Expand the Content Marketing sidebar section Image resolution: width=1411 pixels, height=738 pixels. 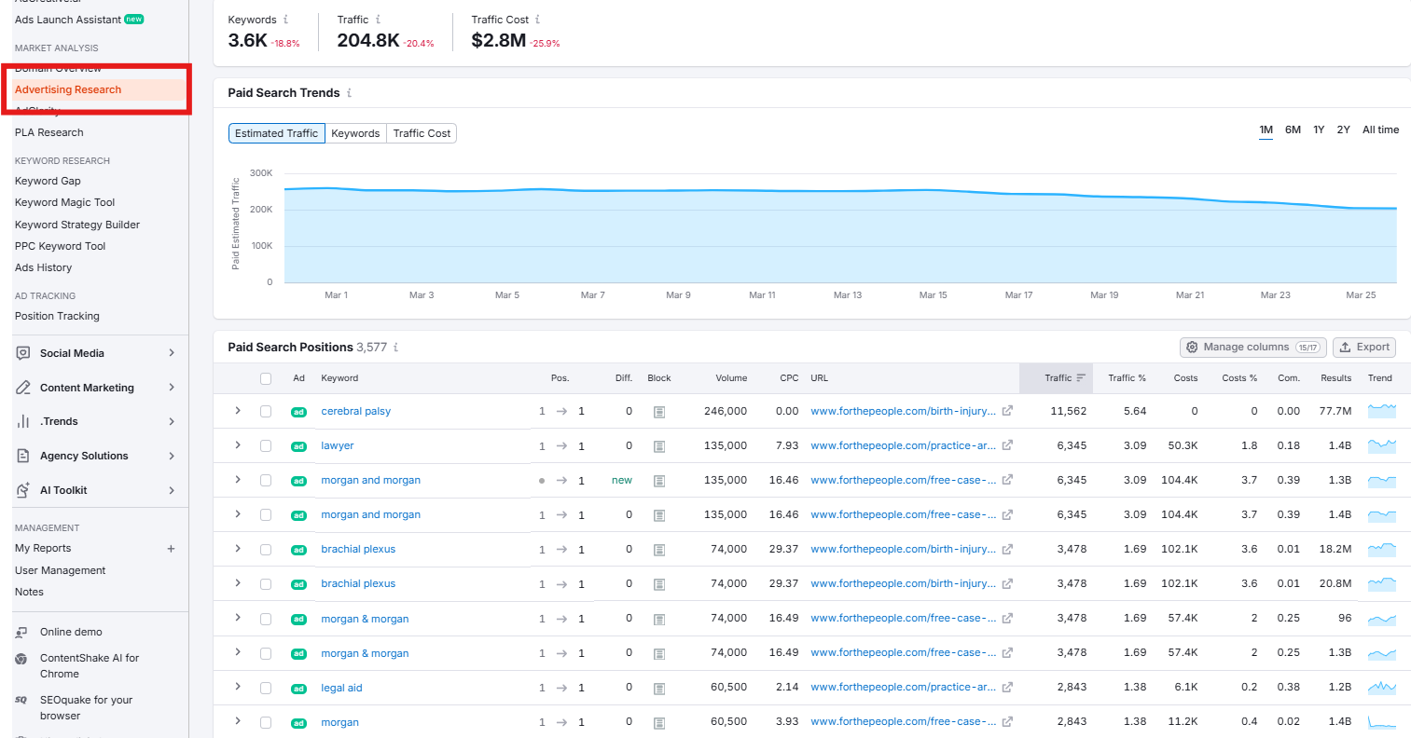(x=172, y=388)
